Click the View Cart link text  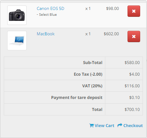pyautogui.click(x=104, y=126)
